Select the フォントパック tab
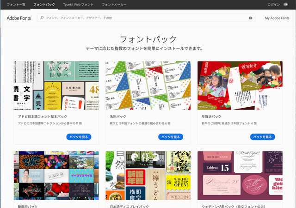Viewport: 296px width, 208px height. tap(44, 5)
